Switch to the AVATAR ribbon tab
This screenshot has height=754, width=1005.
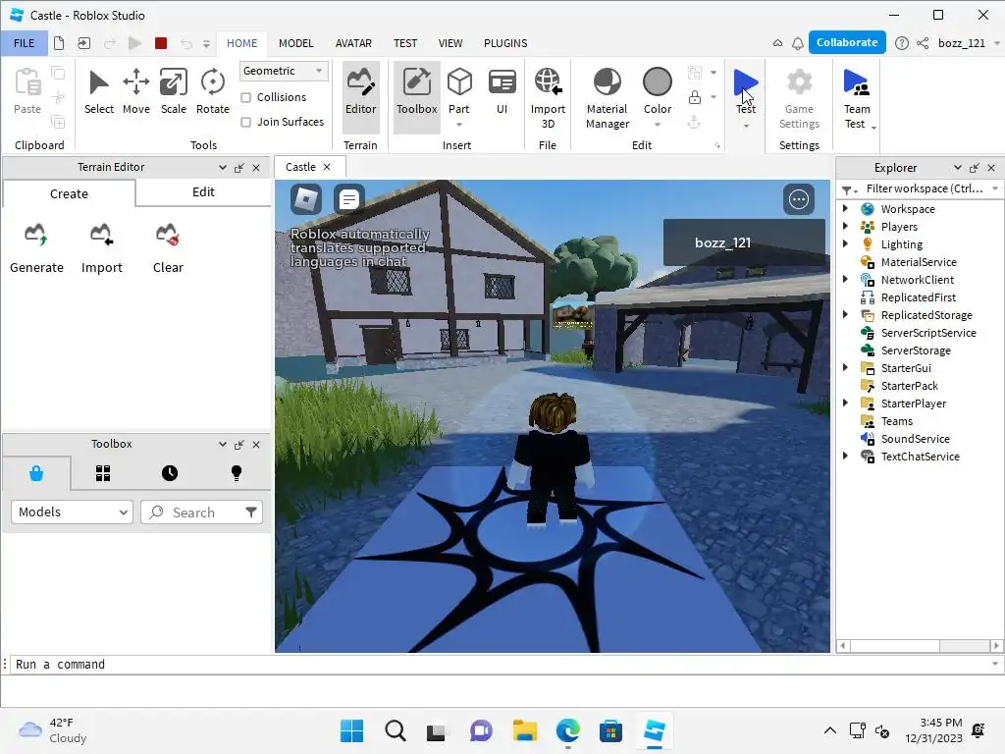click(x=353, y=43)
